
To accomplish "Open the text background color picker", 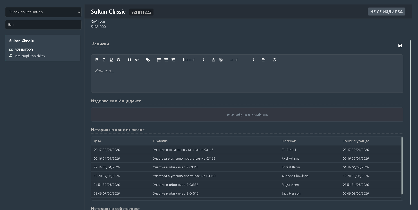I will point(221,60).
